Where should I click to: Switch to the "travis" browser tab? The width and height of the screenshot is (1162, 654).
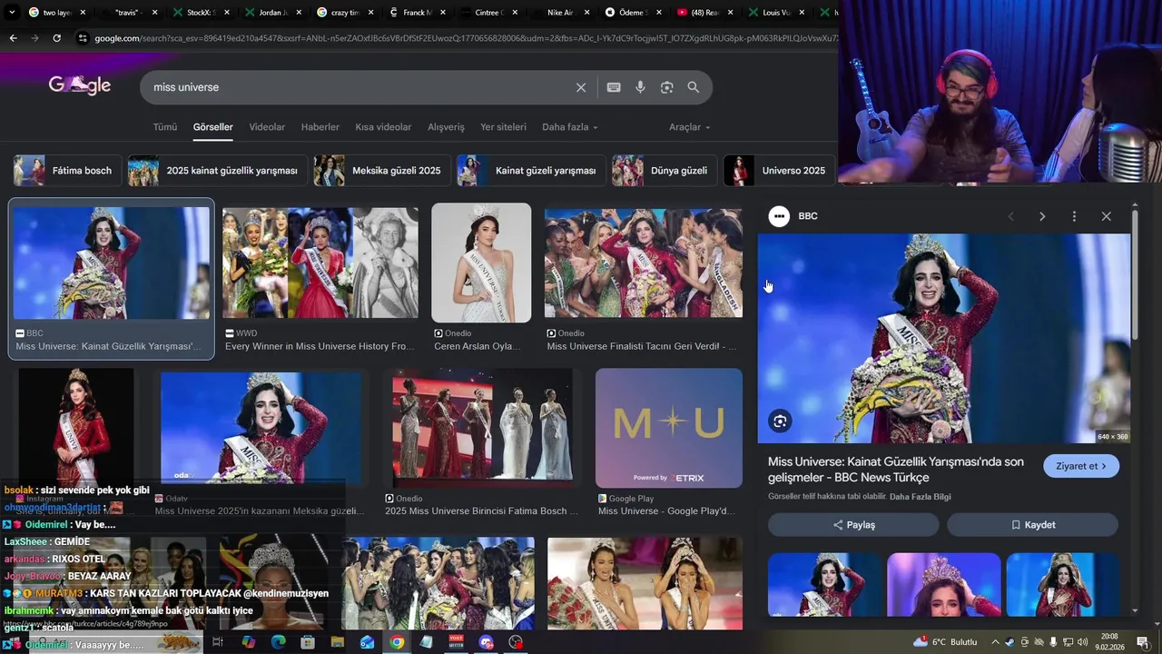[x=127, y=13]
